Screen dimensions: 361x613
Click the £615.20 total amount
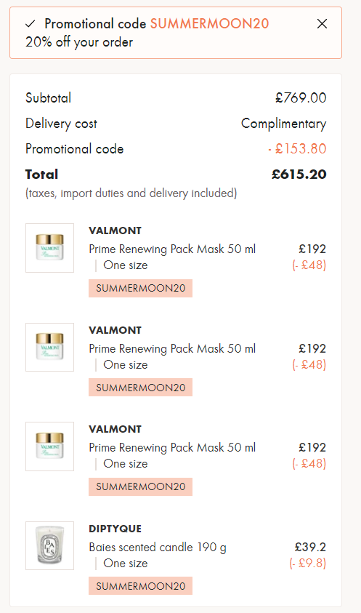[299, 175]
